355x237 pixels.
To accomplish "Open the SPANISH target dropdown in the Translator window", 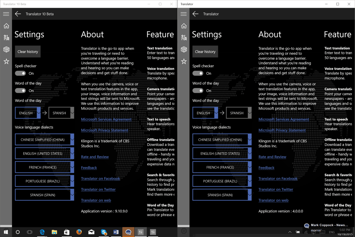I will [239, 113].
